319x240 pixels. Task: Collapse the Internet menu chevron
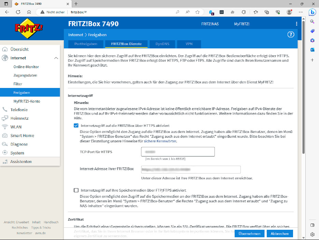(56, 58)
